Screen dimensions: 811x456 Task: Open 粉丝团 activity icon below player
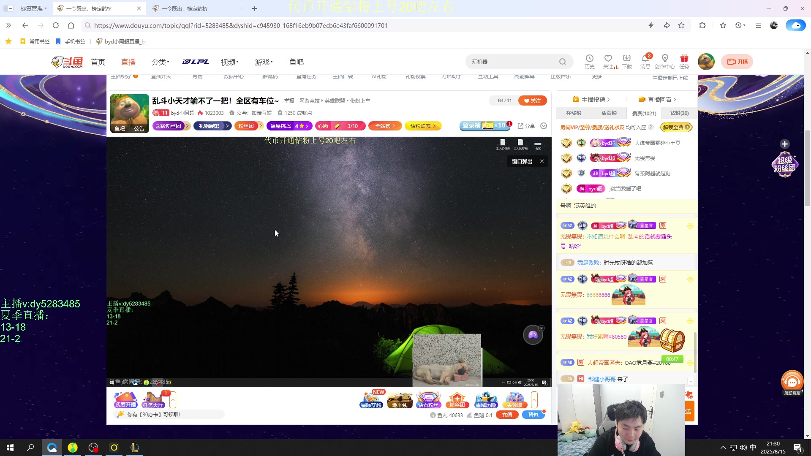pyautogui.click(x=457, y=399)
